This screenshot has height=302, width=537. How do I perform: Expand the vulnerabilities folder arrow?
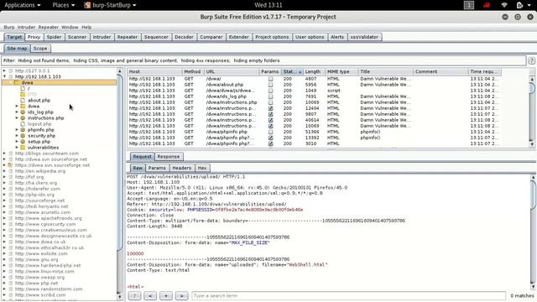tap(17, 148)
